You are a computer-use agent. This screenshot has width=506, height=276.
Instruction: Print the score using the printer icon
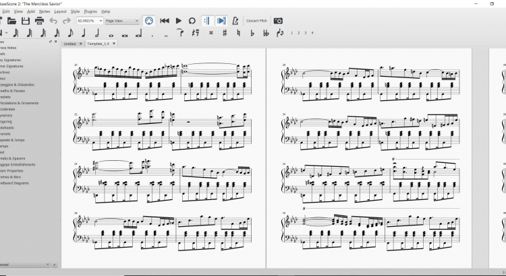click(40, 21)
